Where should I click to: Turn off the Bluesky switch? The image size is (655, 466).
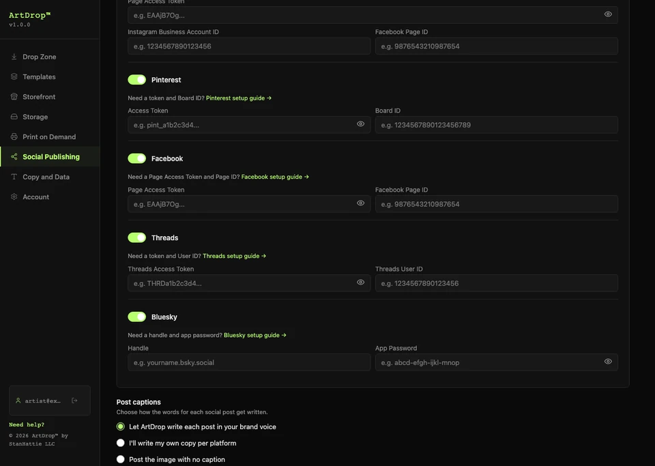pos(136,317)
